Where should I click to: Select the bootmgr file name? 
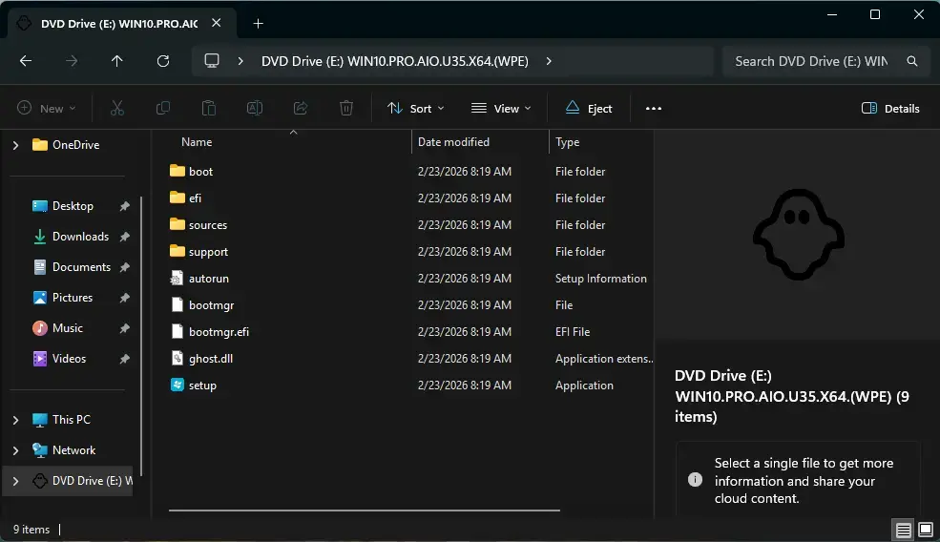tap(211, 305)
